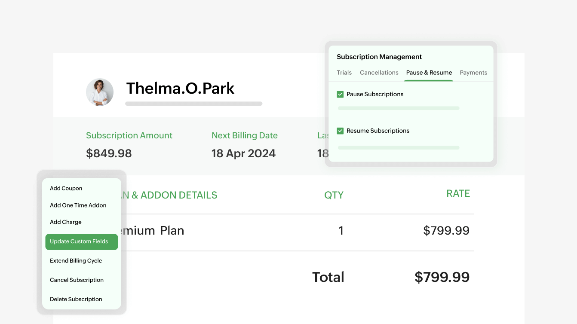This screenshot has width=577, height=324.
Task: Uncheck the Pause Subscriptions checkbox
Action: coord(340,94)
